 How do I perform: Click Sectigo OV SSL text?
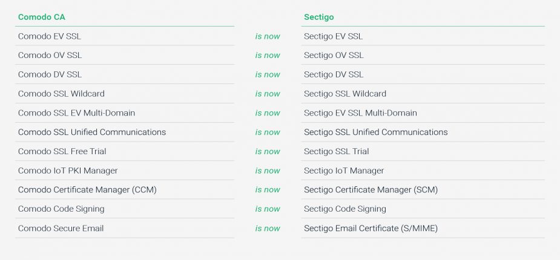[x=334, y=56]
